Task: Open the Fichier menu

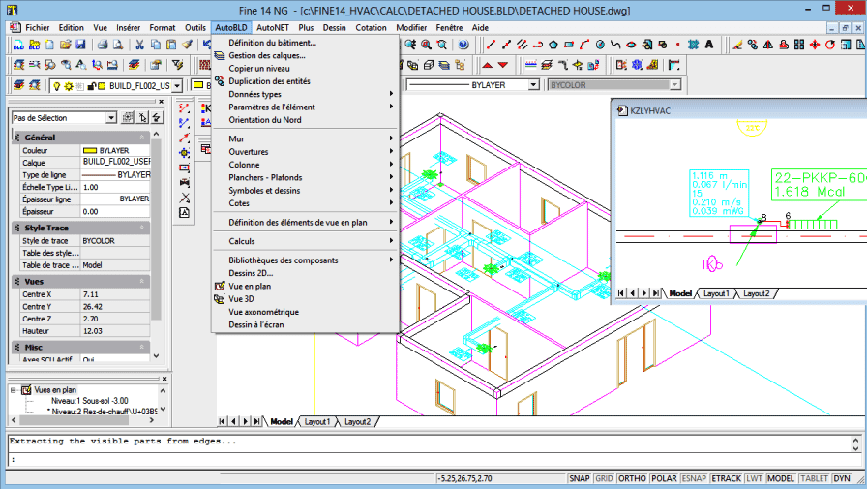Action: tap(37, 28)
